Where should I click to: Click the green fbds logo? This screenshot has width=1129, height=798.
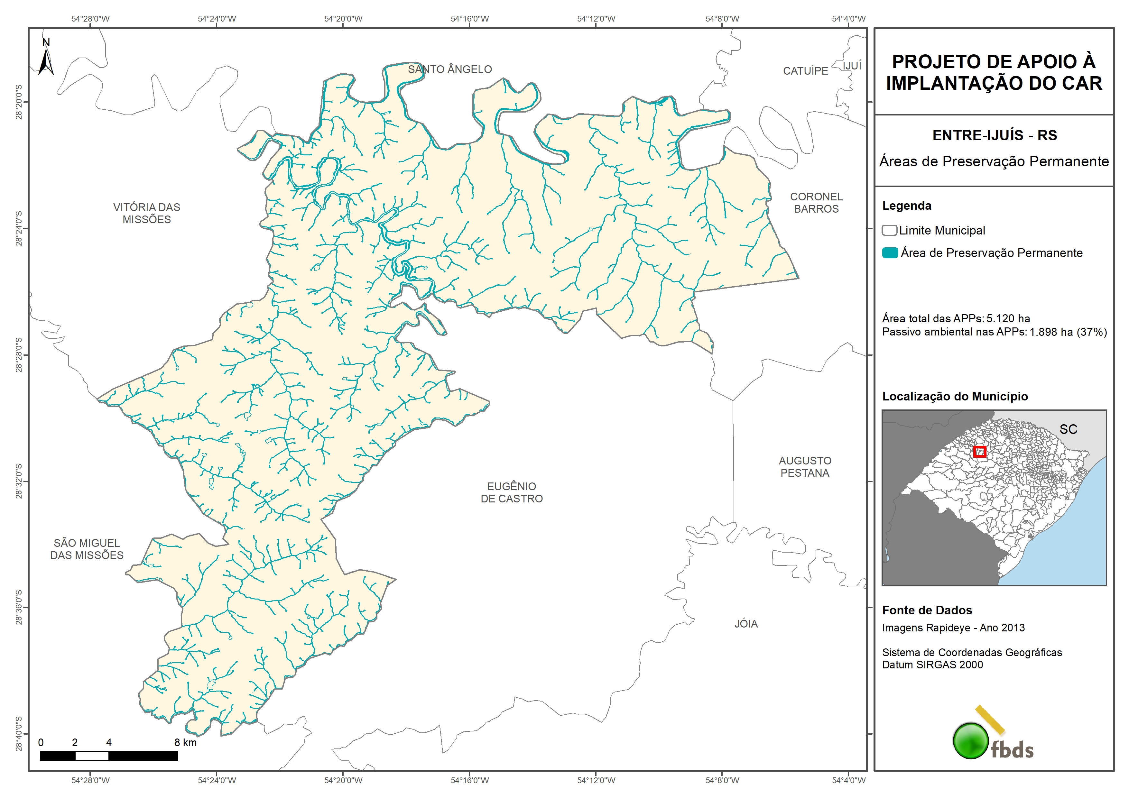point(971,740)
